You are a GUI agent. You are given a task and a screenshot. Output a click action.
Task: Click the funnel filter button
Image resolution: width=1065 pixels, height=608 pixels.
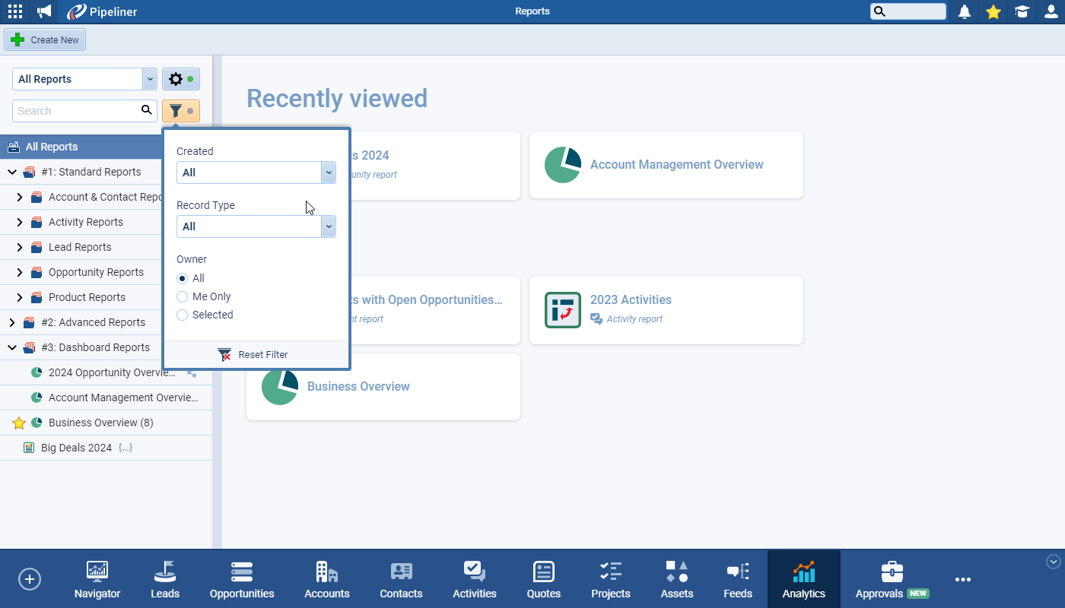click(180, 111)
